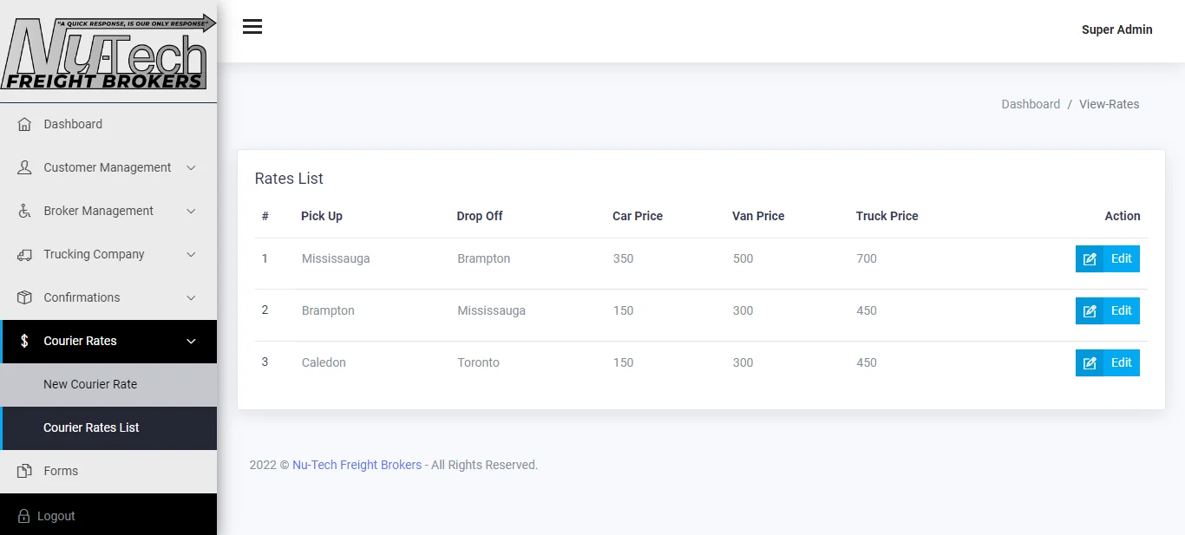Click the Forms documents icon

(24, 471)
